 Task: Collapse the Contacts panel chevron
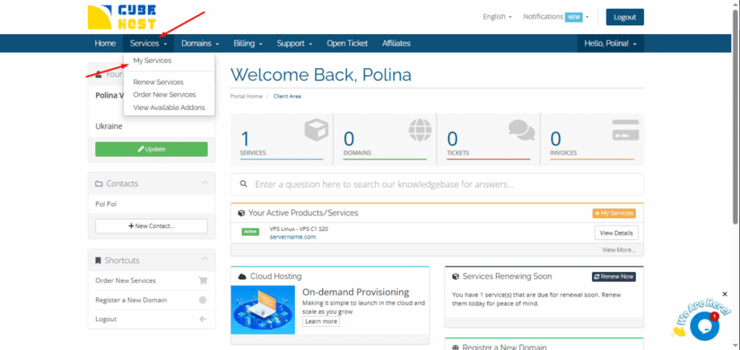point(205,184)
